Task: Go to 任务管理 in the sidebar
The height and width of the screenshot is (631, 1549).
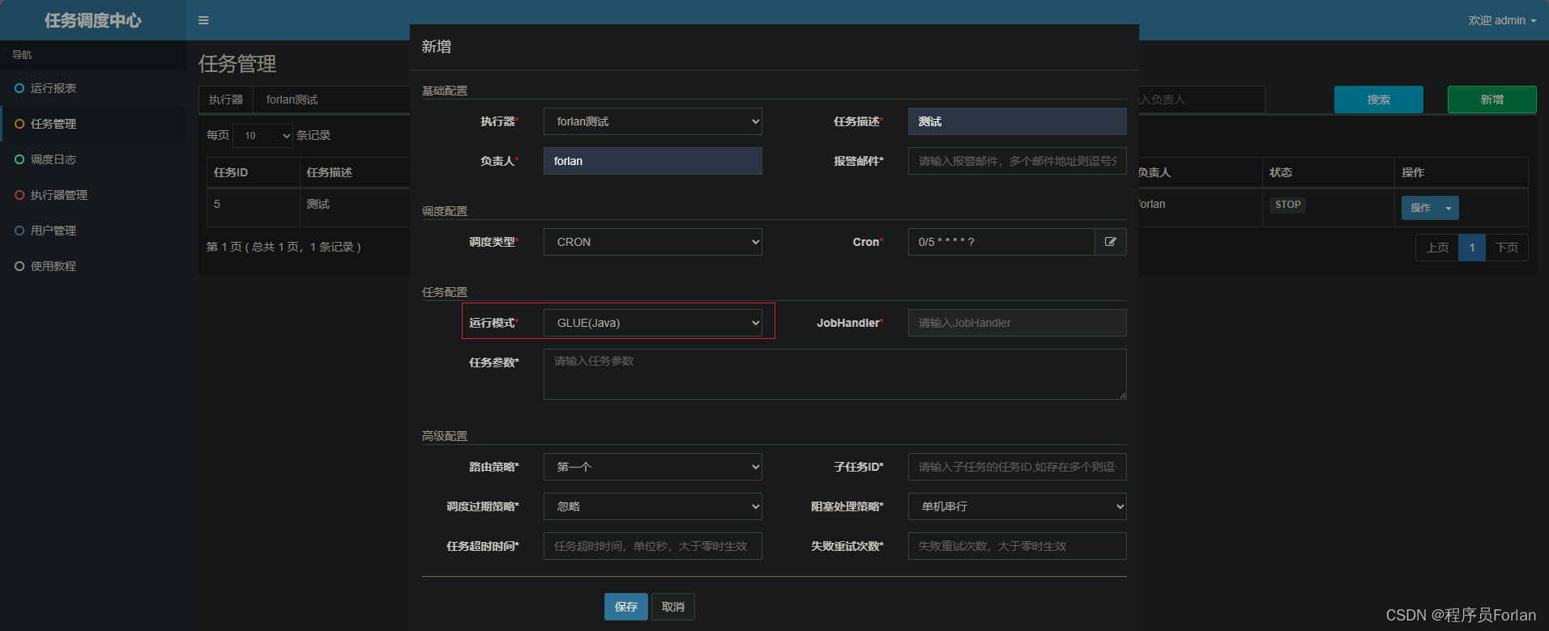Action: point(53,124)
